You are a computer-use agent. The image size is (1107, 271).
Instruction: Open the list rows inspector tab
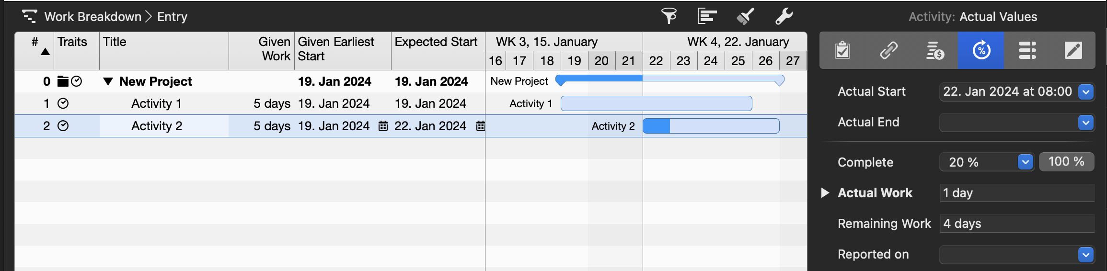(1027, 50)
